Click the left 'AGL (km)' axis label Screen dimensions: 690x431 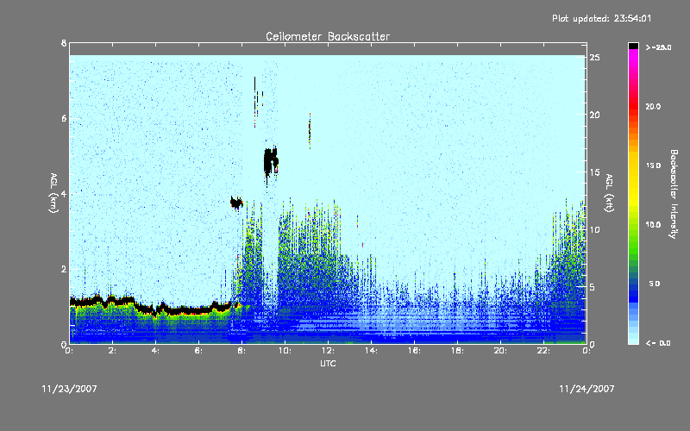53,193
